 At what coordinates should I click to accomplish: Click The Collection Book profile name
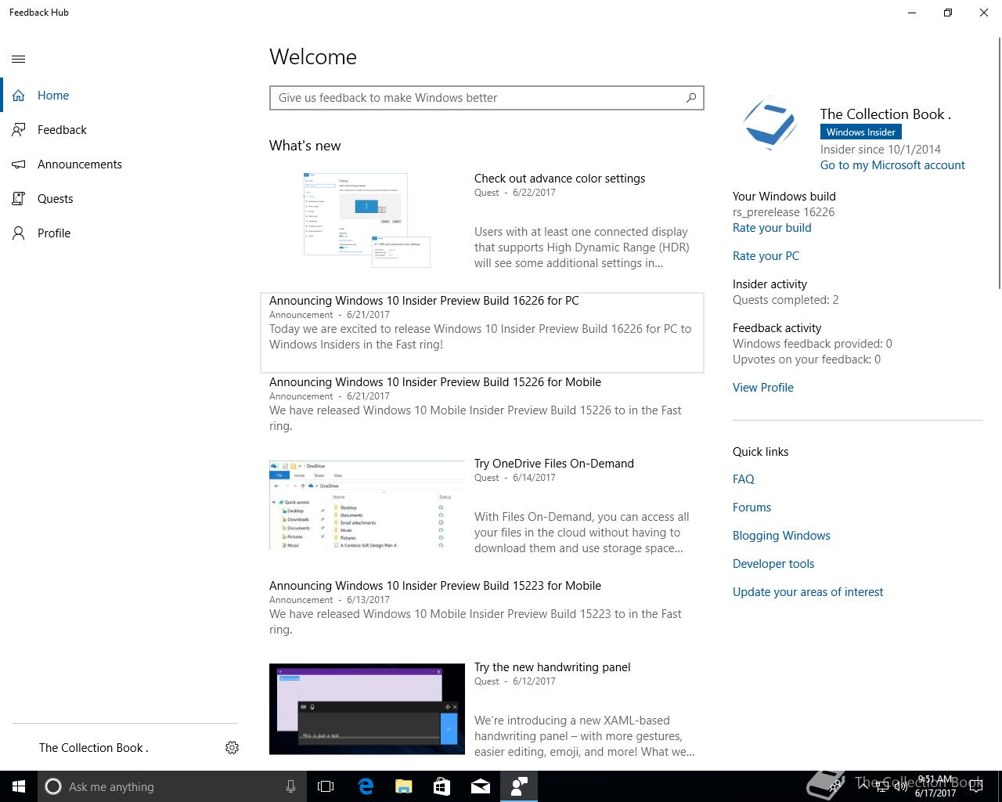pyautogui.click(x=885, y=114)
